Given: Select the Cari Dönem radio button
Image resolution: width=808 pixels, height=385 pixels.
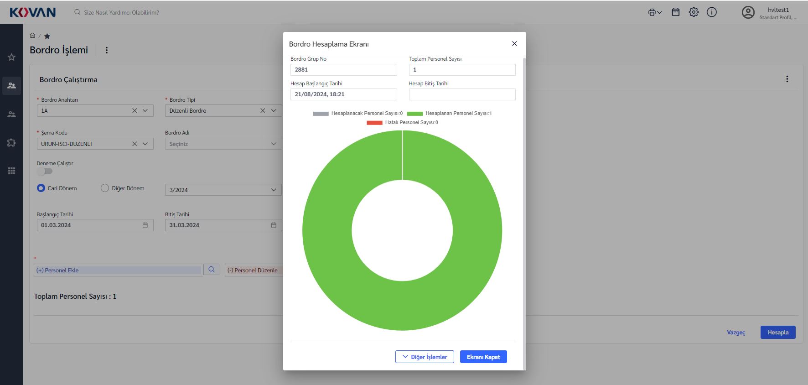Looking at the screenshot, I should point(41,188).
